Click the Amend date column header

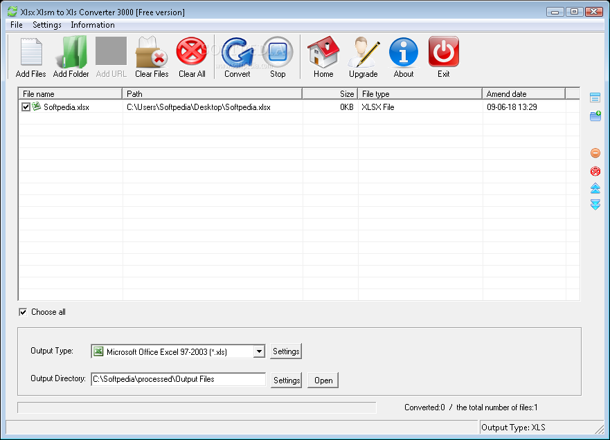pyautogui.click(x=523, y=93)
